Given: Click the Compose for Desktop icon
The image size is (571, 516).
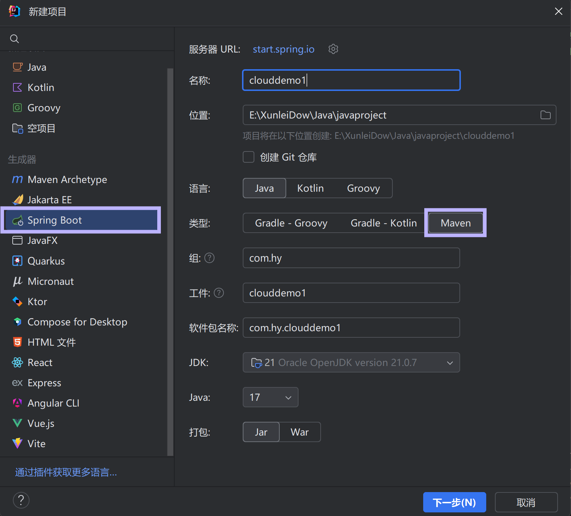Looking at the screenshot, I should click(17, 322).
